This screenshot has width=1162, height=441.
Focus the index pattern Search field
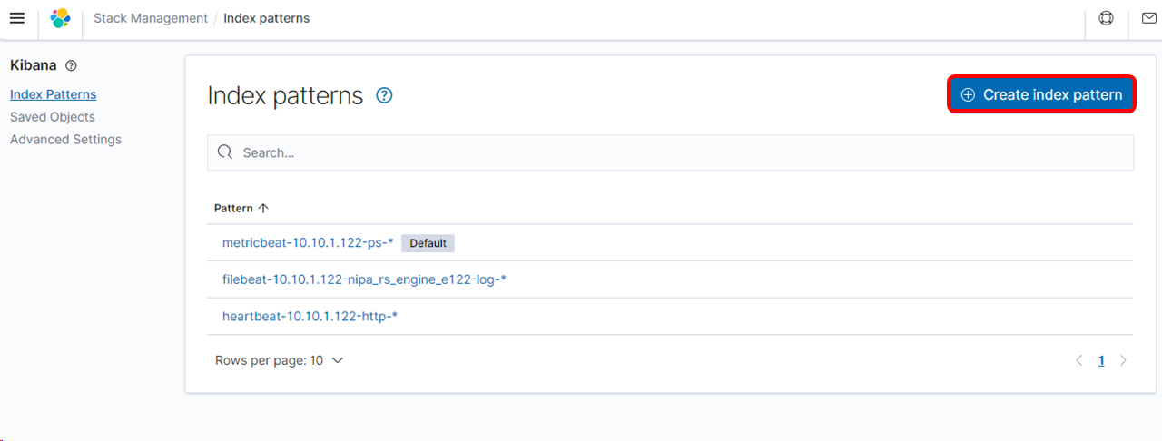click(672, 152)
